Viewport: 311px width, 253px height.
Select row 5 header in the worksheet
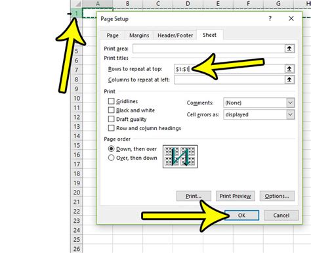click(77, 51)
